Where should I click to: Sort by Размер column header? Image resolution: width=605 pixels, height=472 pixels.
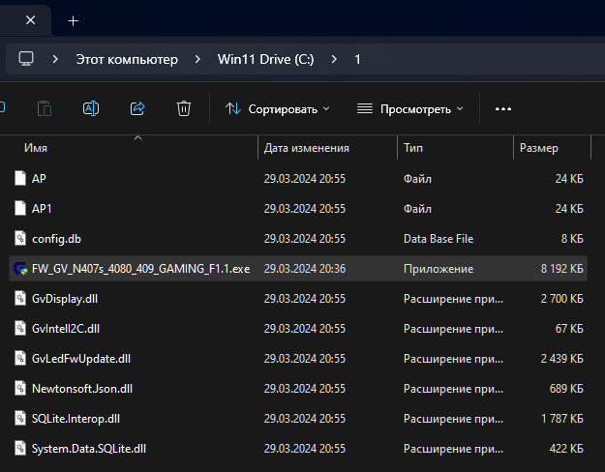click(x=538, y=148)
